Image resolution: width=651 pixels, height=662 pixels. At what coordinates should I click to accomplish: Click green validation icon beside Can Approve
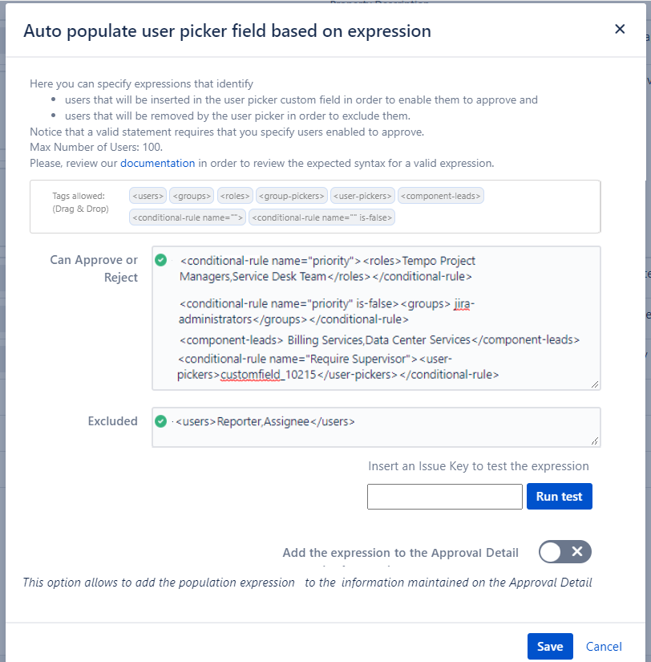click(x=161, y=260)
